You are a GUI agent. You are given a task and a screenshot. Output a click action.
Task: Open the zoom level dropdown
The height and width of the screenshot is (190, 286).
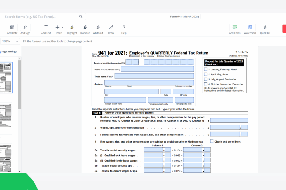tap(9, 41)
